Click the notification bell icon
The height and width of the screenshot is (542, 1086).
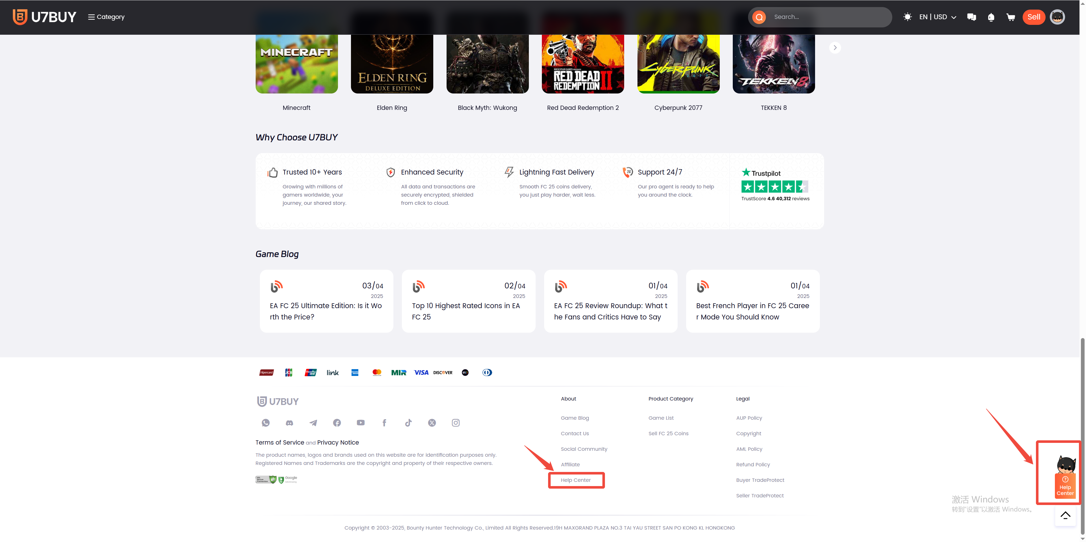(x=991, y=17)
